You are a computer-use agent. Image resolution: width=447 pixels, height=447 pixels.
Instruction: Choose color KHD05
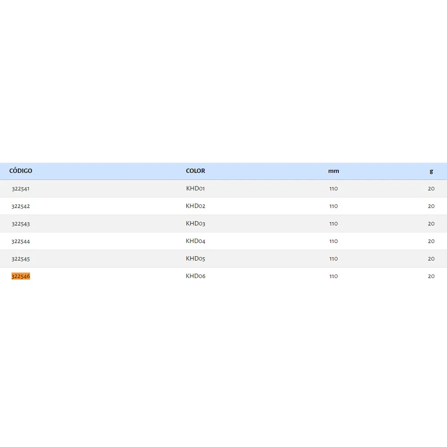coord(195,258)
